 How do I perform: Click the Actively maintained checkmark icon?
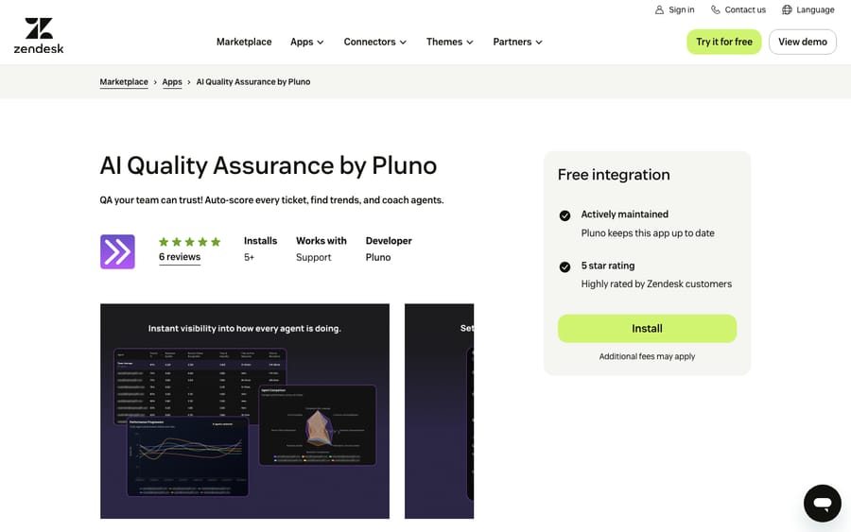(x=565, y=215)
